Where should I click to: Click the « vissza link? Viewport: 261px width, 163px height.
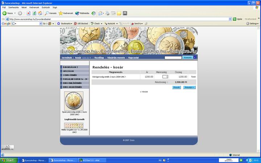click(144, 92)
